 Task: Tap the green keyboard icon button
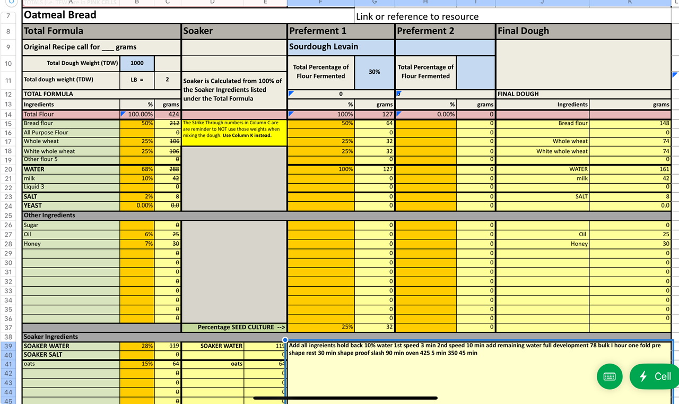tap(610, 376)
